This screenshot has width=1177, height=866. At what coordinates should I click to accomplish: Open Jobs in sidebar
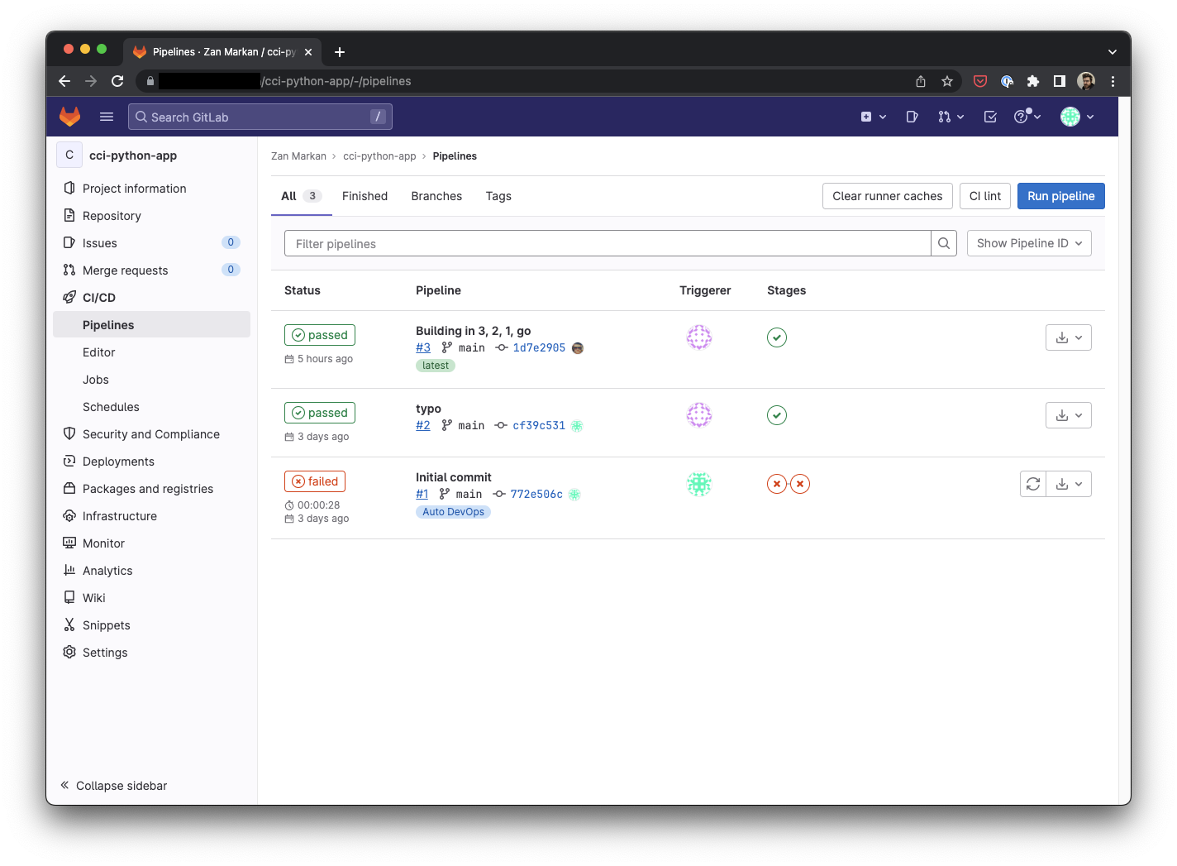(x=151, y=380)
